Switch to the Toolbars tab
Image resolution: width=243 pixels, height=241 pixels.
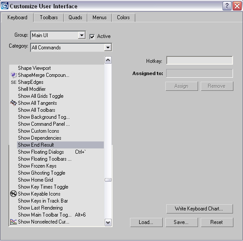(x=49, y=17)
